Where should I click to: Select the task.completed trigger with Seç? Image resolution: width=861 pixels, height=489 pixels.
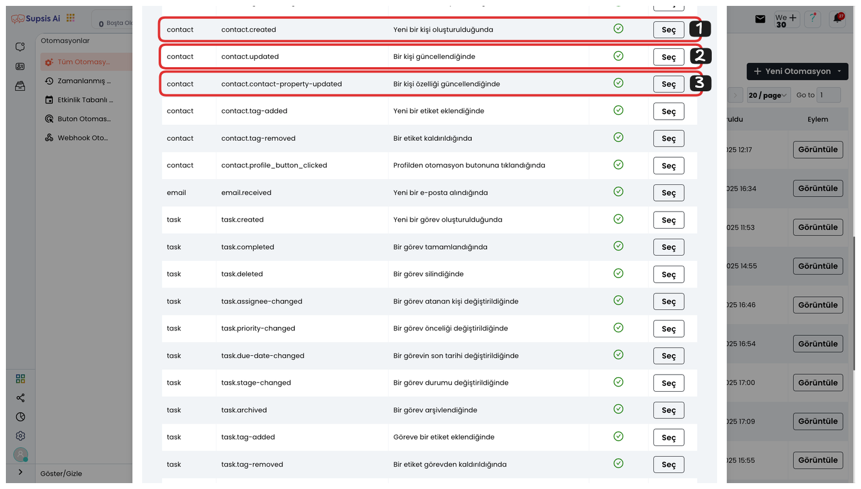[669, 247]
